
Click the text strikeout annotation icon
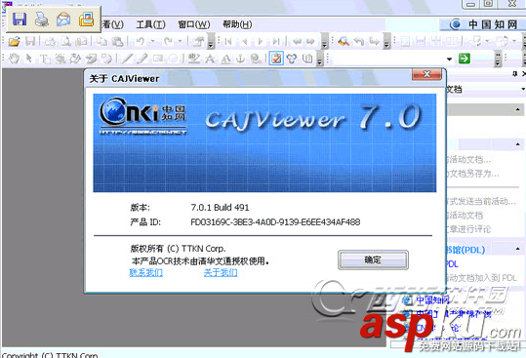211,59
